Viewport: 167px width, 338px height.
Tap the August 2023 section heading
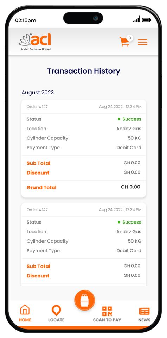38,93
